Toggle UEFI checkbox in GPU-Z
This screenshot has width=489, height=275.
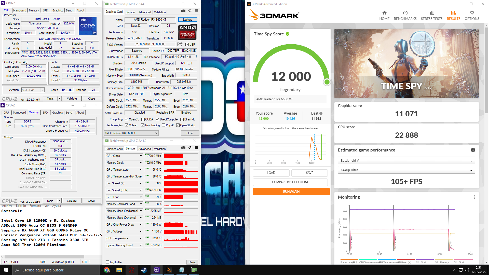pyautogui.click(x=187, y=44)
